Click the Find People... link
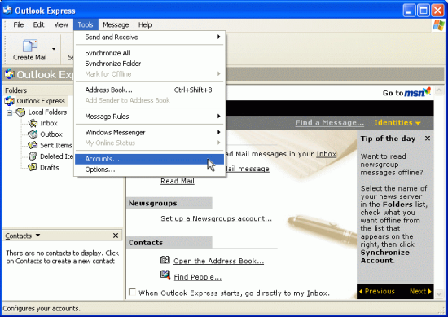 point(197,277)
